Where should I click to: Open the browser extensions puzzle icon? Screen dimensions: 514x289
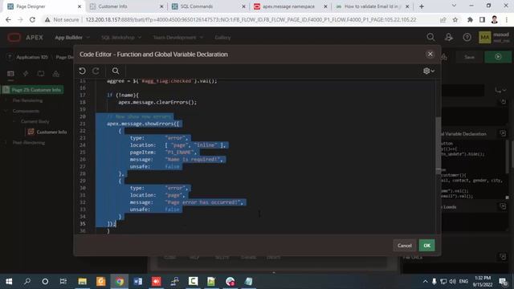coord(470,19)
